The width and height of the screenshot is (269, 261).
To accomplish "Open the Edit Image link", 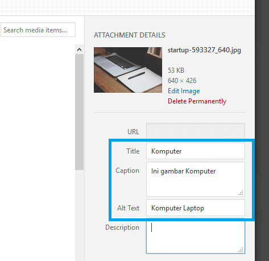I will pos(184,91).
